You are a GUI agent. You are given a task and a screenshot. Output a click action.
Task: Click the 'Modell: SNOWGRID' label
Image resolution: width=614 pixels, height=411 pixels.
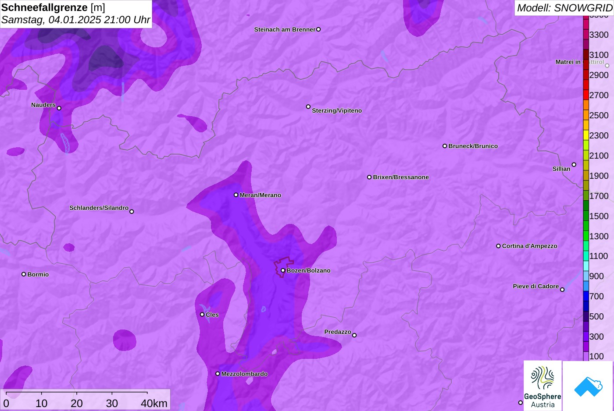click(x=564, y=8)
